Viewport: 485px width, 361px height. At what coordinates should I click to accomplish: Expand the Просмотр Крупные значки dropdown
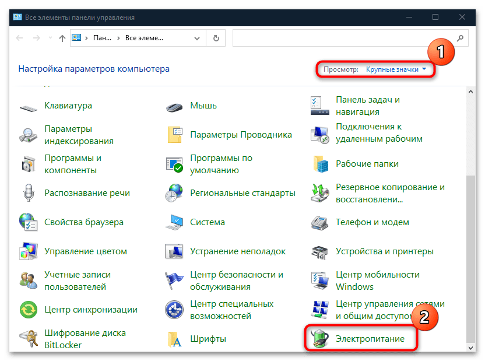396,69
